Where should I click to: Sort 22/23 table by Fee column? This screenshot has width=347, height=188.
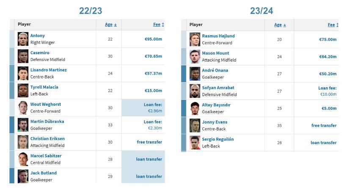159,25
